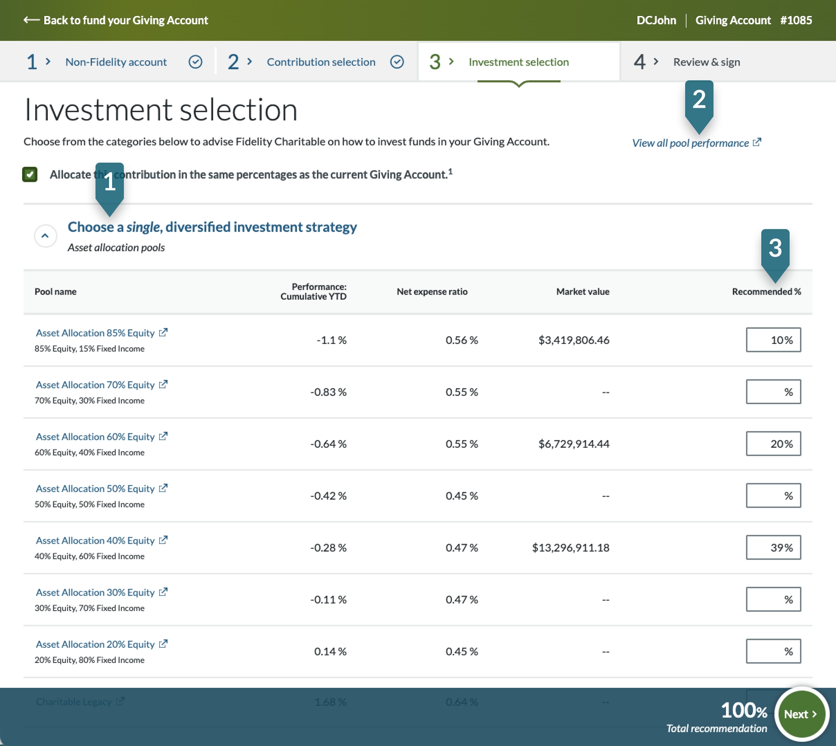Click the DCJohn account name in header
This screenshot has height=746, width=836.
(x=656, y=20)
